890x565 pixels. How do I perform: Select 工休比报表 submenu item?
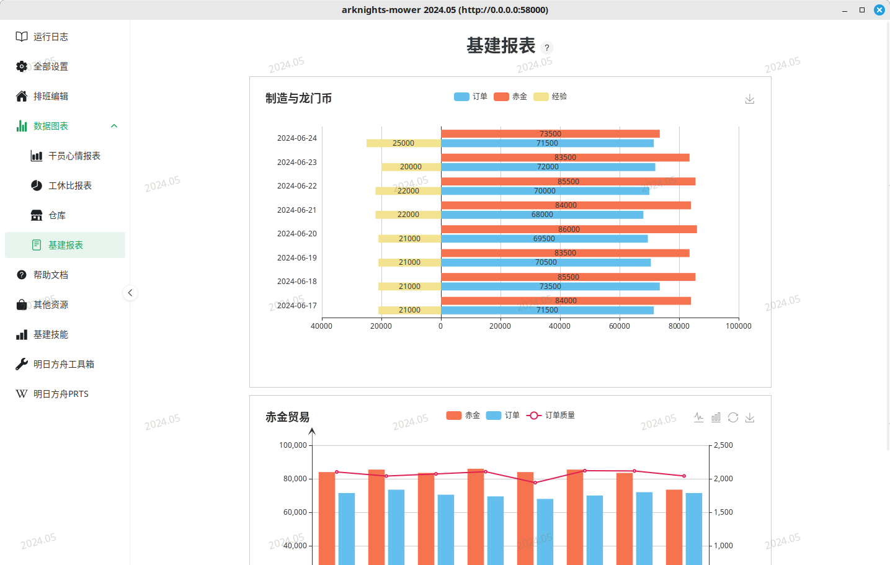pyautogui.click(x=65, y=185)
